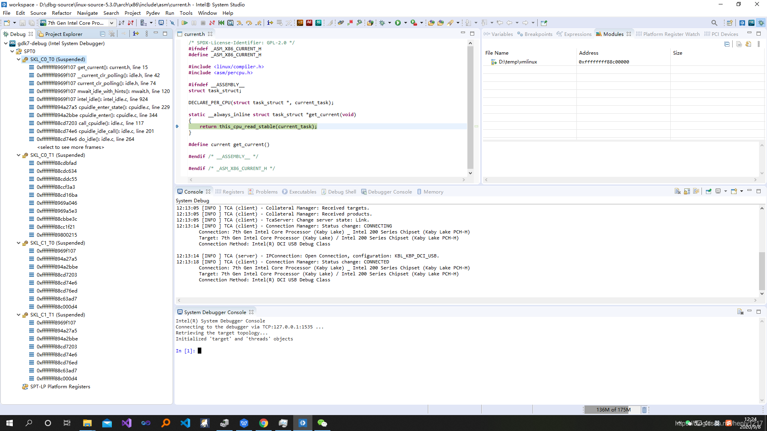Screen dimensions: 767x431
Task: Click the Run green play button
Action: 398,23
